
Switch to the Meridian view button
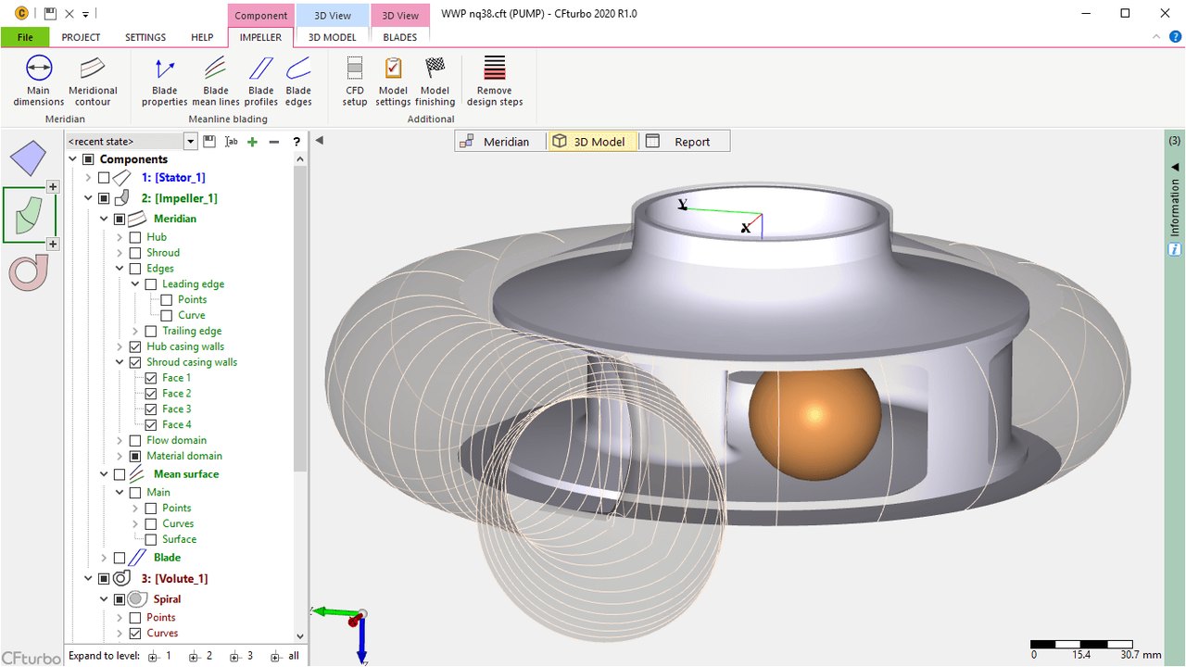point(496,142)
